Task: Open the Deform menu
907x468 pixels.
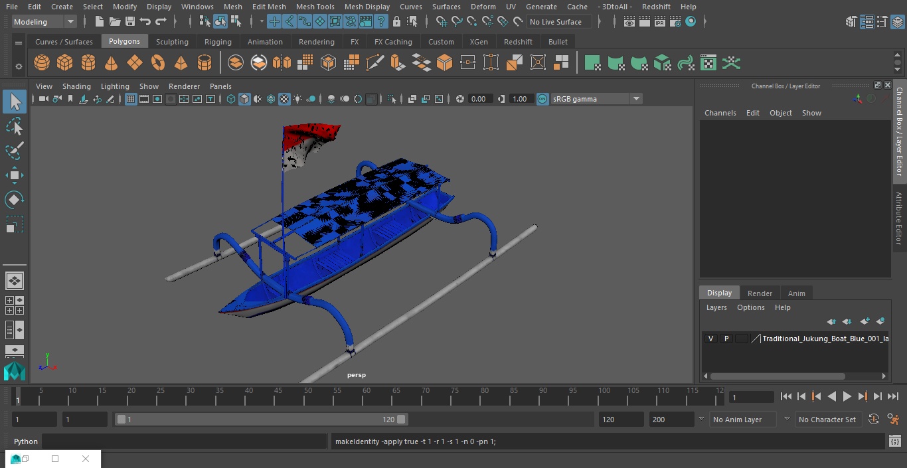Action: [x=483, y=7]
